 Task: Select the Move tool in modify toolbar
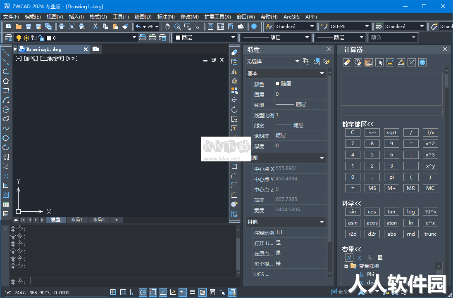tap(234, 100)
